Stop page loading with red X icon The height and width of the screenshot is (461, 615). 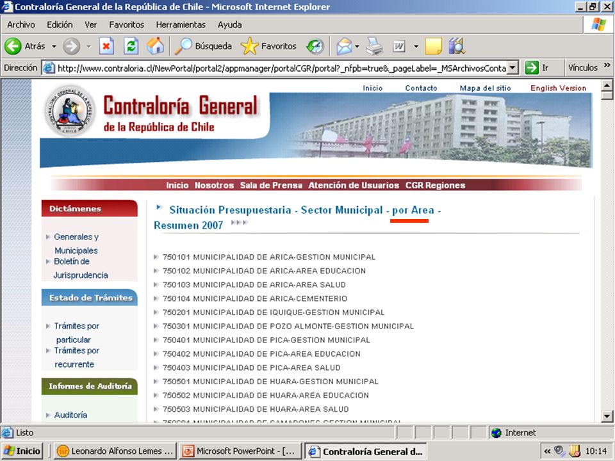tap(106, 46)
